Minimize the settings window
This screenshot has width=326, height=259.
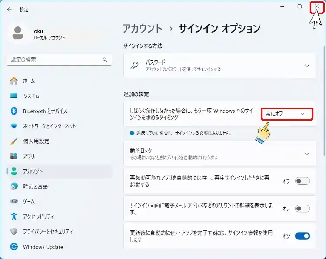282,7
